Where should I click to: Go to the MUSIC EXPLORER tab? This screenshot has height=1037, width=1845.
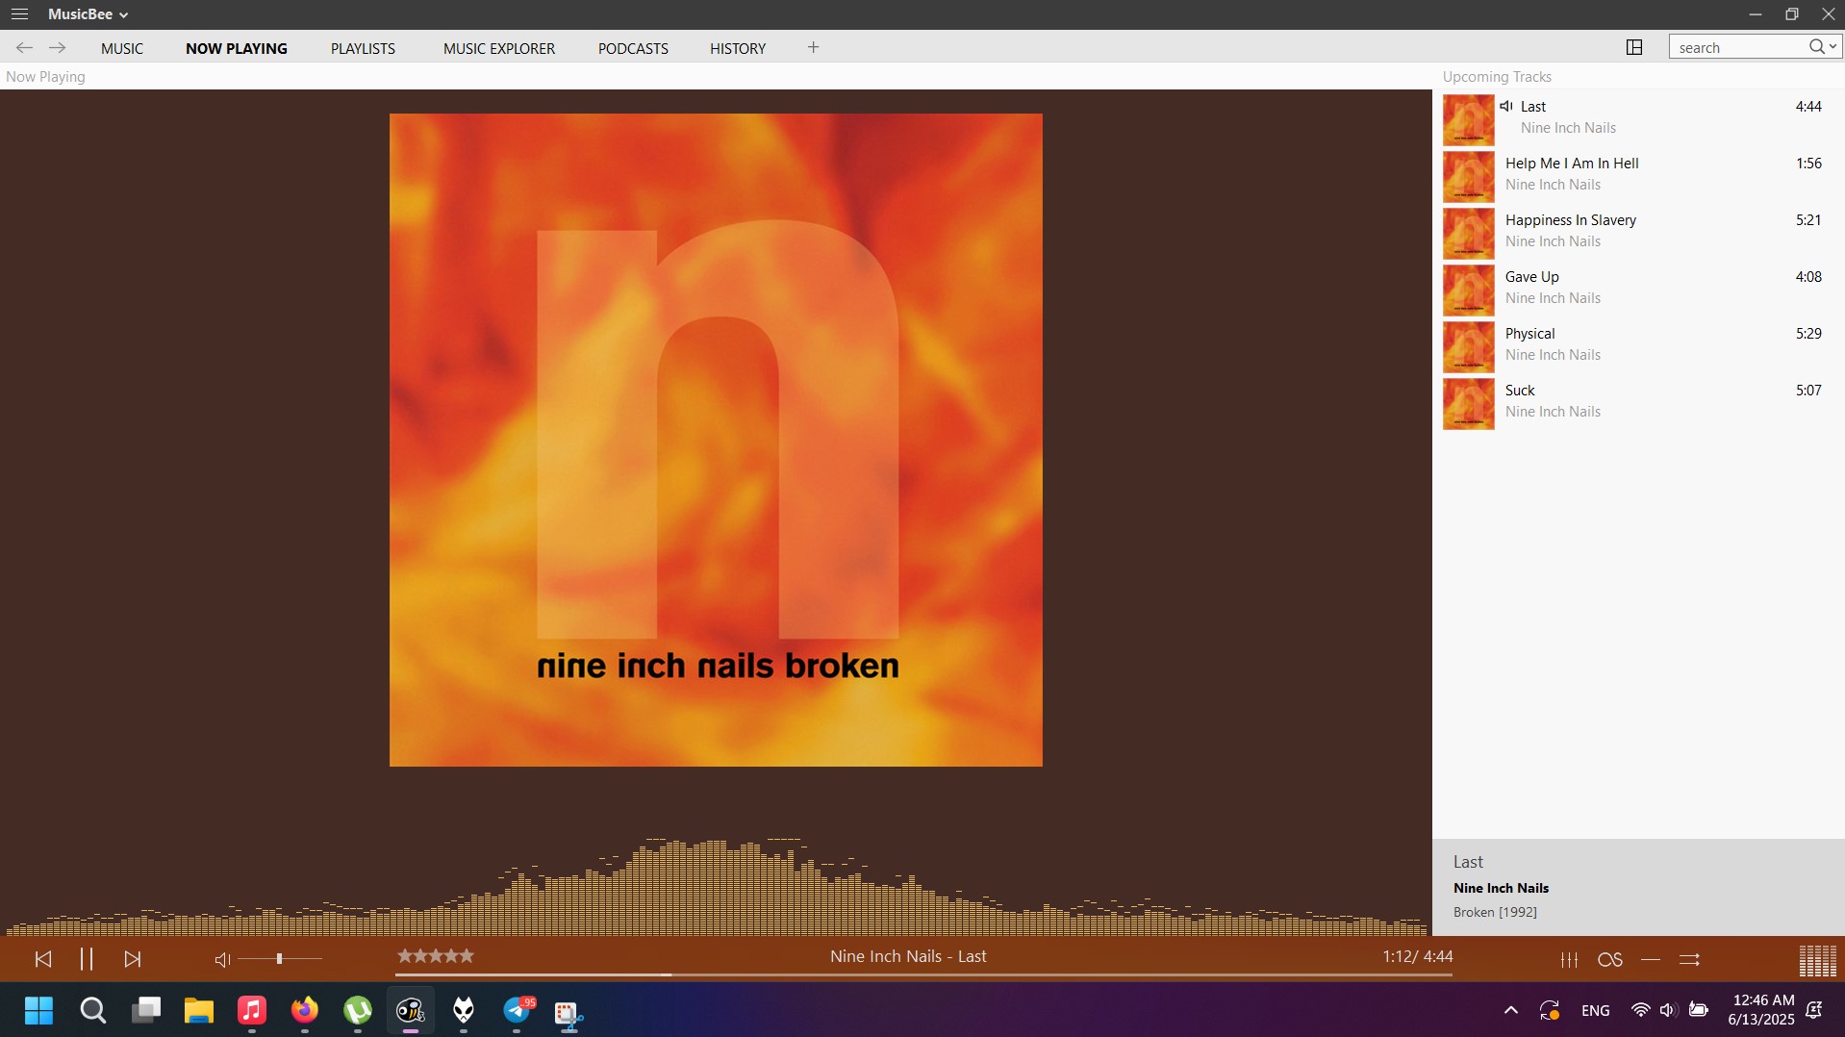(x=499, y=48)
